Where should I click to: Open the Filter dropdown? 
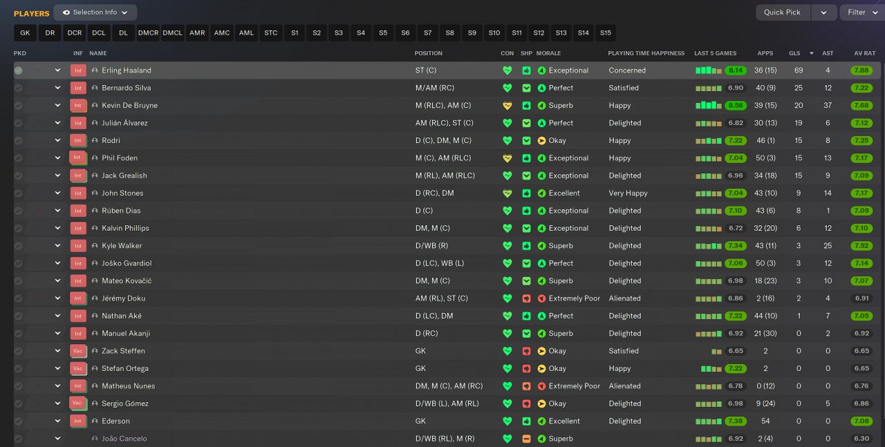pos(861,12)
